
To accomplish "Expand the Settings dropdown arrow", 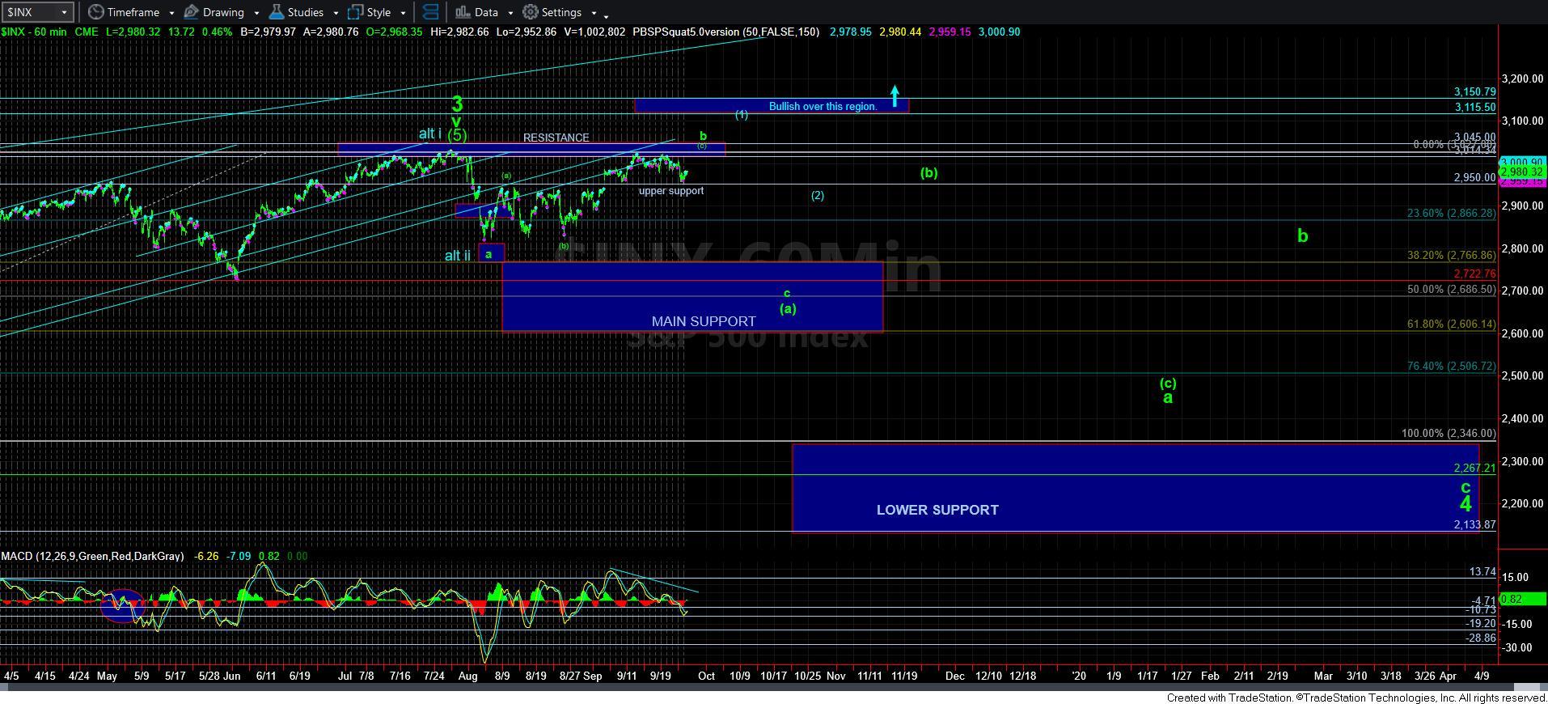I will tap(594, 13).
